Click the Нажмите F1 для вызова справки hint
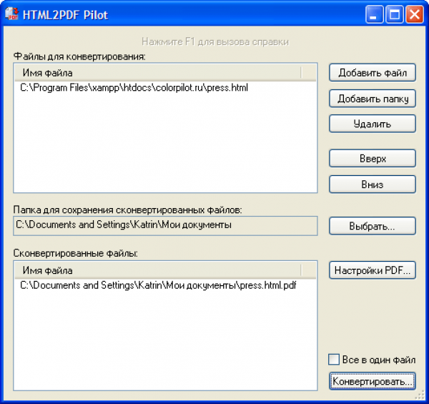The image size is (429, 404). point(215,42)
